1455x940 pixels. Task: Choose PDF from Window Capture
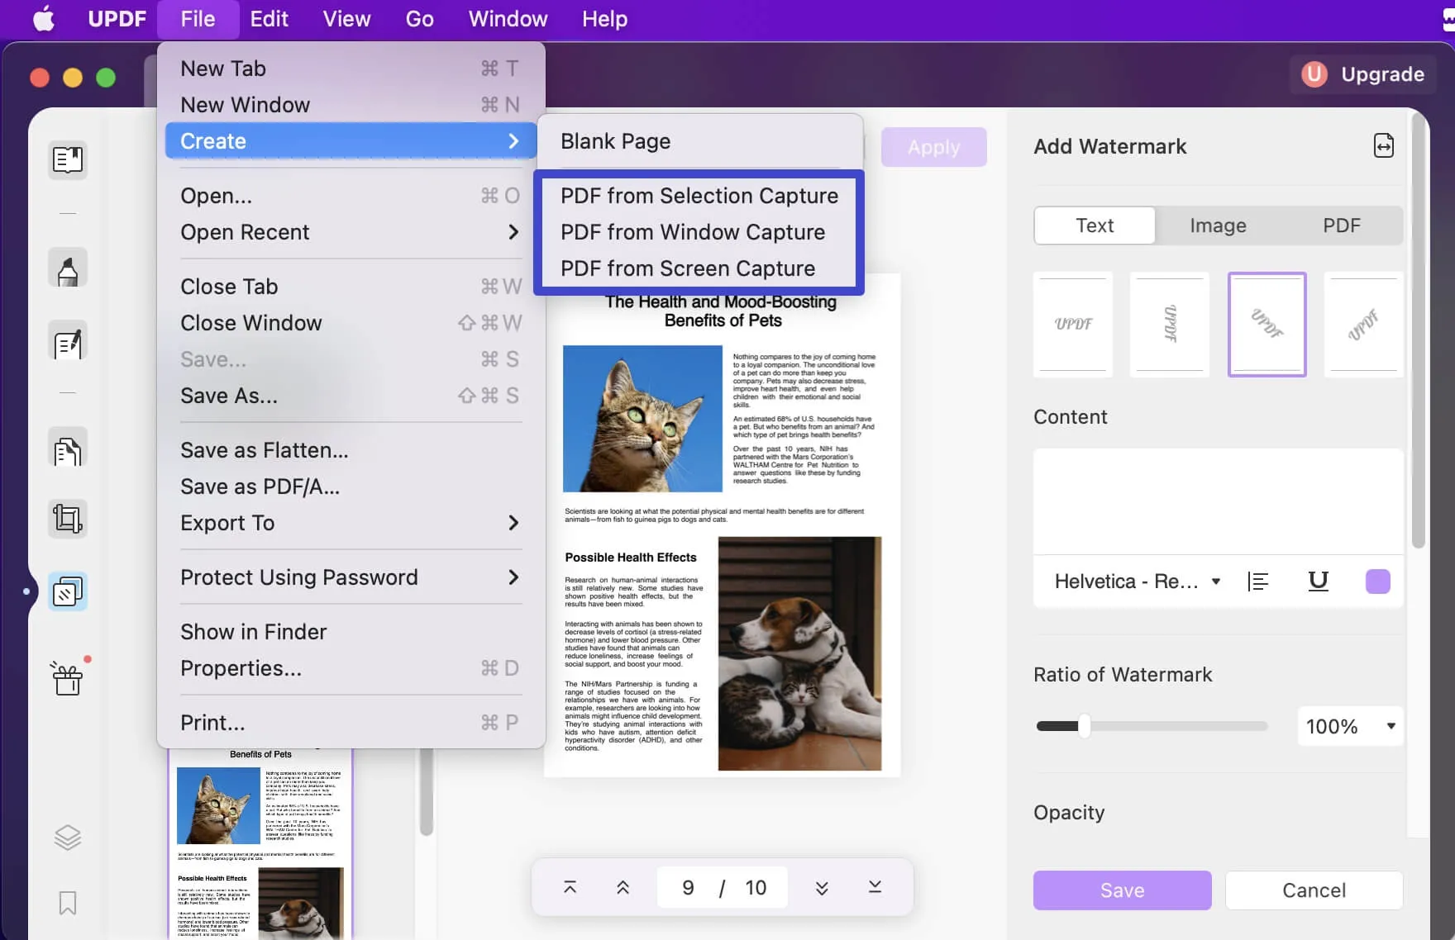[693, 232]
